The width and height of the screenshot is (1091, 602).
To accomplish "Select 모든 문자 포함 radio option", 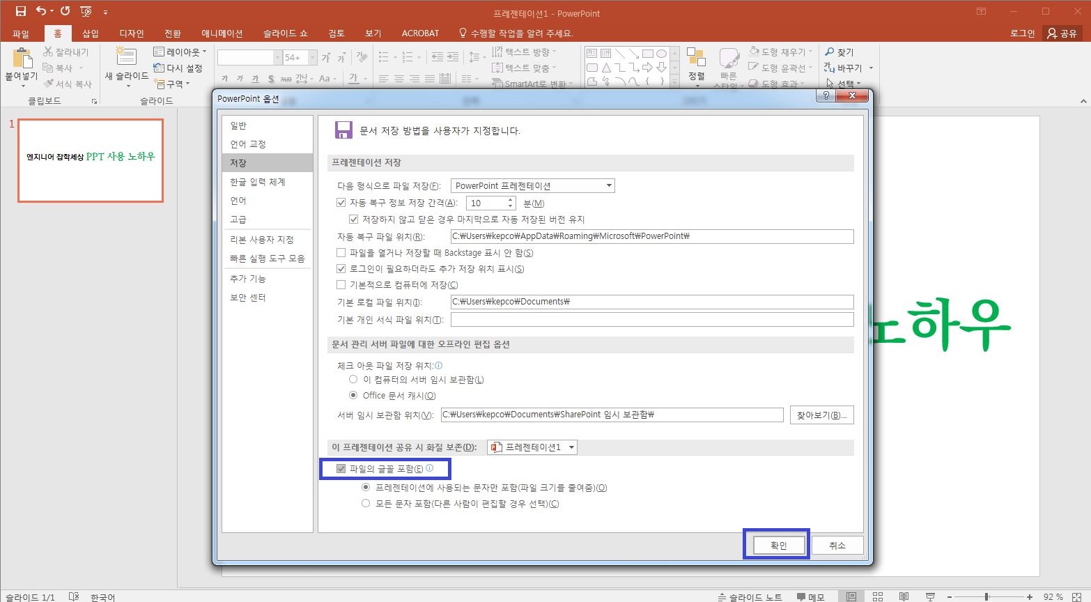I will [x=366, y=503].
